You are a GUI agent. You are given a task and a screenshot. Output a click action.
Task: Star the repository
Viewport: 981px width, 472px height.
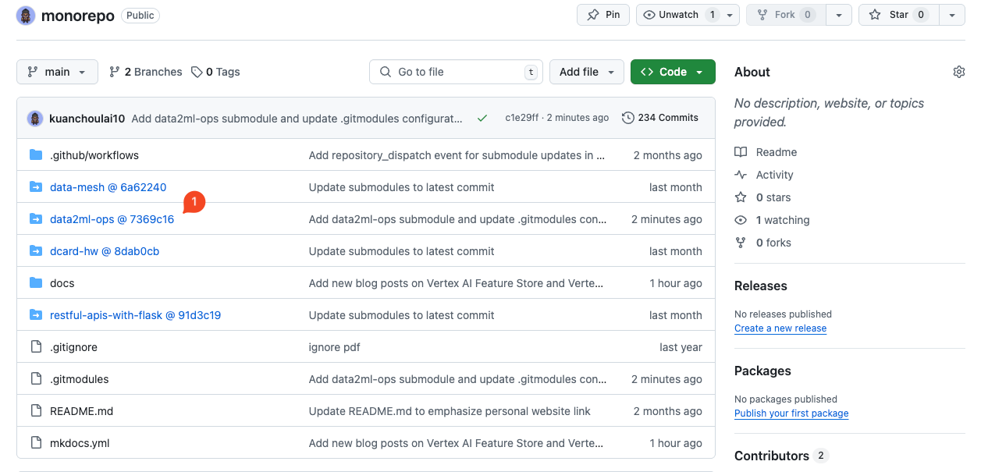(x=897, y=15)
